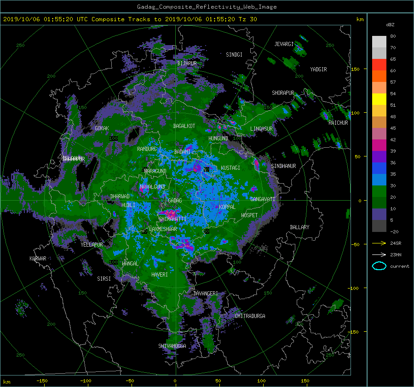414x387 pixels.
Task: Click the cyan 'current' ellipse legend icon
Action: (x=379, y=266)
